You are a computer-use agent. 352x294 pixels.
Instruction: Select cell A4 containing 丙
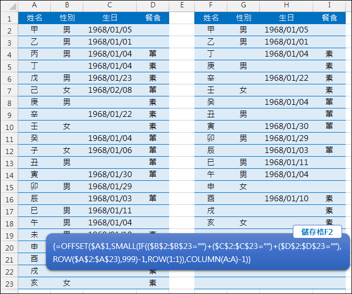pos(35,54)
